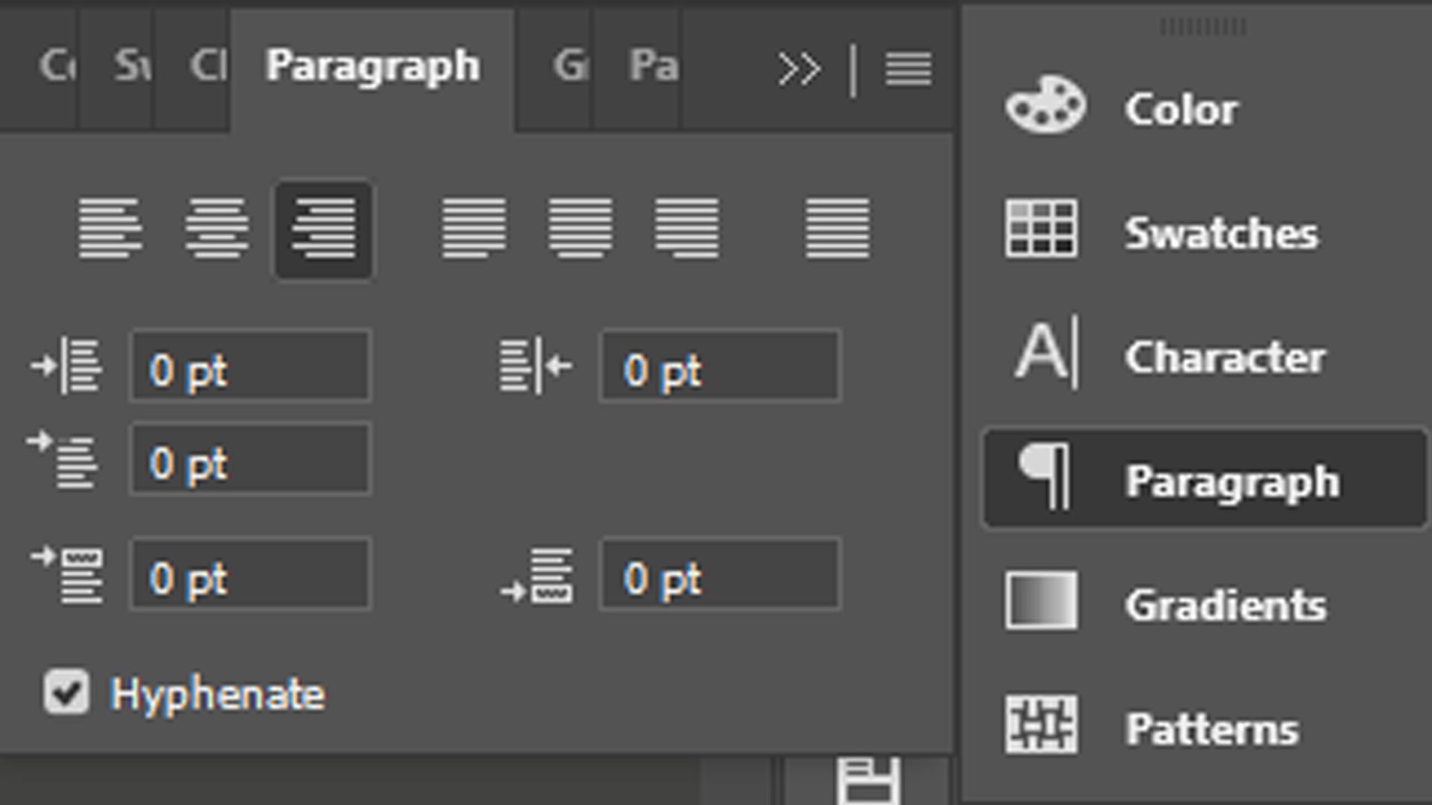Select the Center text alignment icon

216,228
